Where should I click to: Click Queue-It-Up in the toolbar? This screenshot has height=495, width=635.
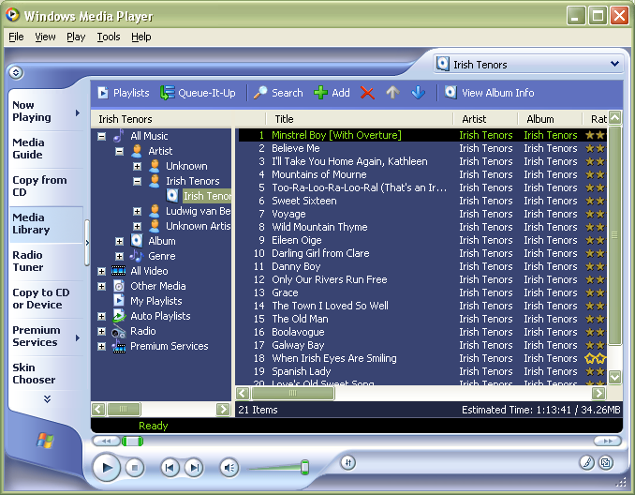198,93
